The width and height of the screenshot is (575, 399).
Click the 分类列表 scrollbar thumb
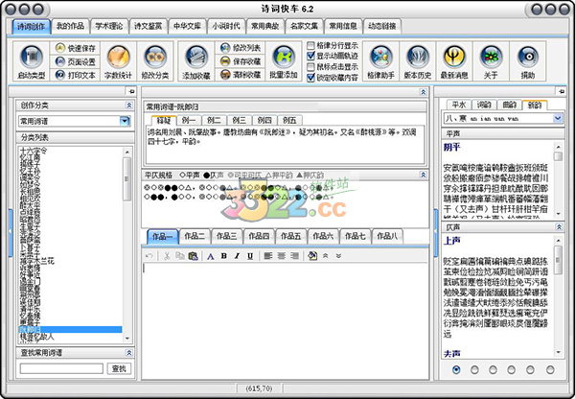(126, 179)
